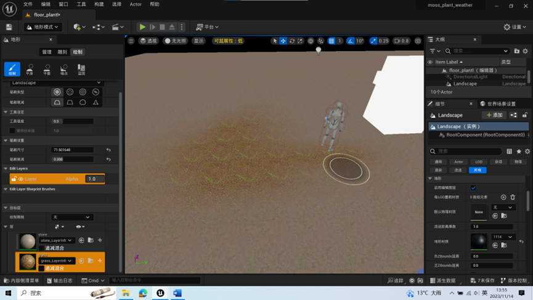Toggle outliner visibility eye column

click(x=430, y=62)
